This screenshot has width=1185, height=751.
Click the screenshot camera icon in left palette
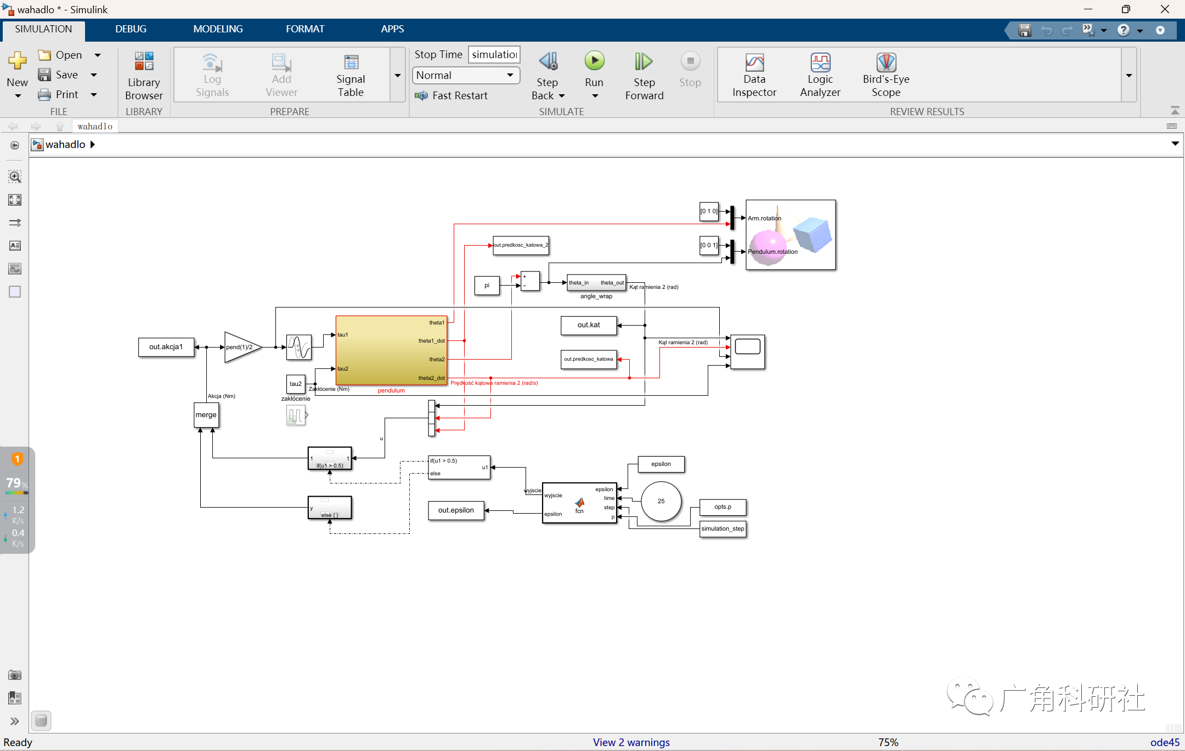click(15, 675)
